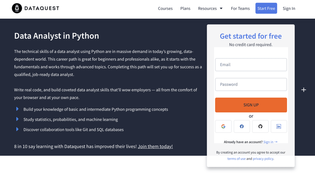Go to For Teams page

tap(240, 8)
